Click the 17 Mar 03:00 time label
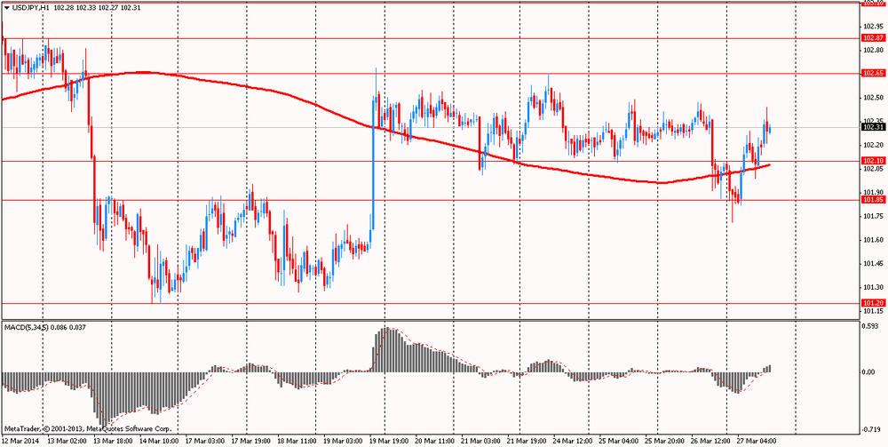 tap(204, 440)
